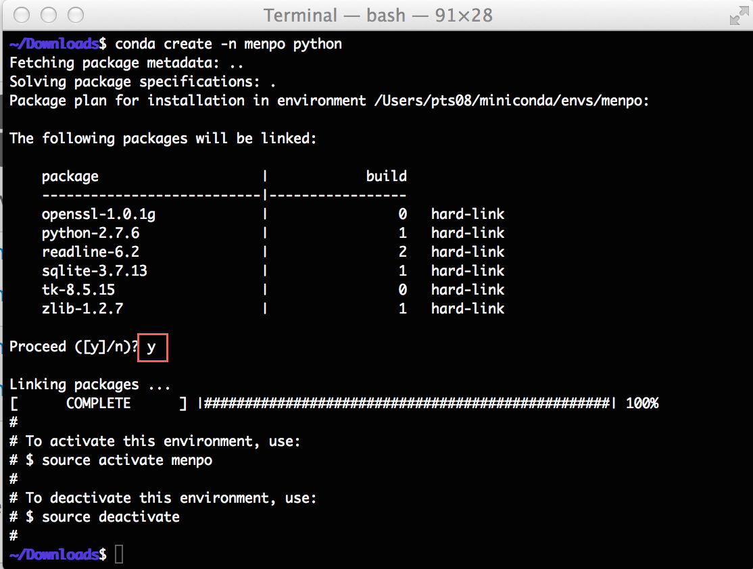
Task: Click the 'zlib-1.2.7' package entry
Action: [x=82, y=308]
